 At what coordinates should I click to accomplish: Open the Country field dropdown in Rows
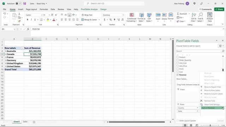click(197, 108)
